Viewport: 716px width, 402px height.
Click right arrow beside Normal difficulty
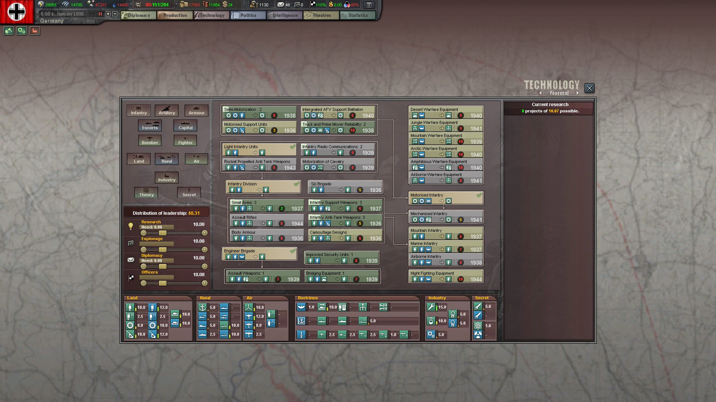pos(578,93)
